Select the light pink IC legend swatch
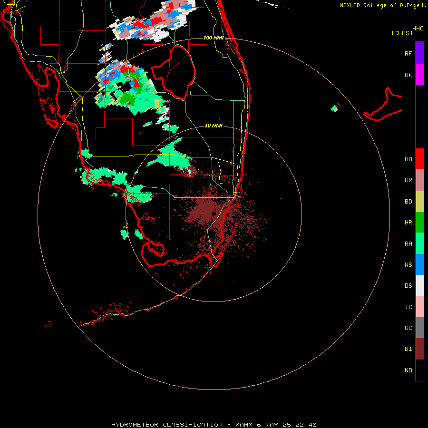428x428 pixels. (x=420, y=307)
